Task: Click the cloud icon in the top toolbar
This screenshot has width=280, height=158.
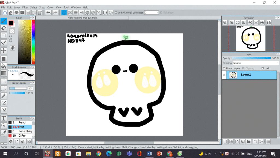Action: tap(5, 13)
